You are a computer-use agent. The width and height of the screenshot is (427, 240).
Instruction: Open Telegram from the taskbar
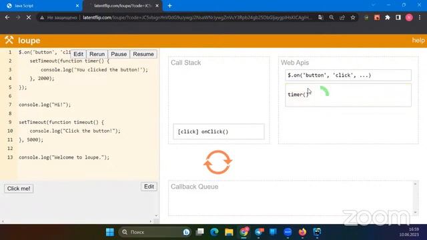[259, 232]
